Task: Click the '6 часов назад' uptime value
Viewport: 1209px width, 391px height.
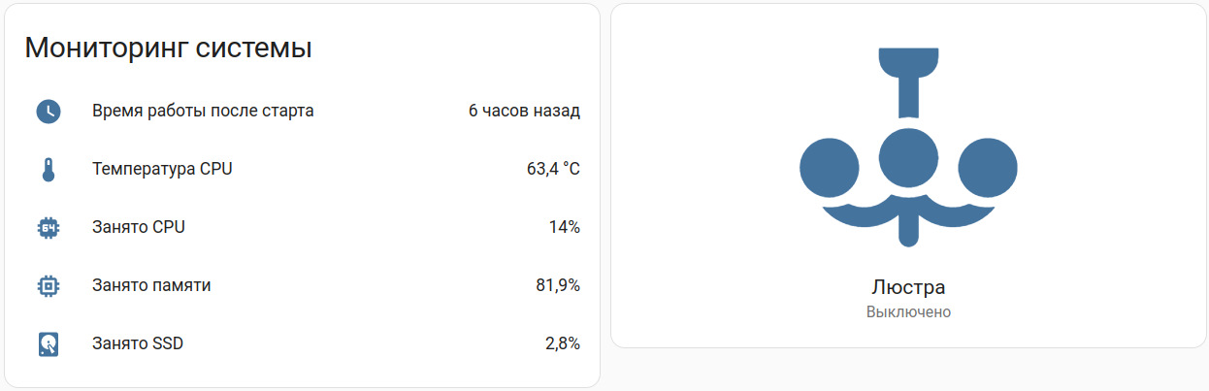Action: [524, 111]
